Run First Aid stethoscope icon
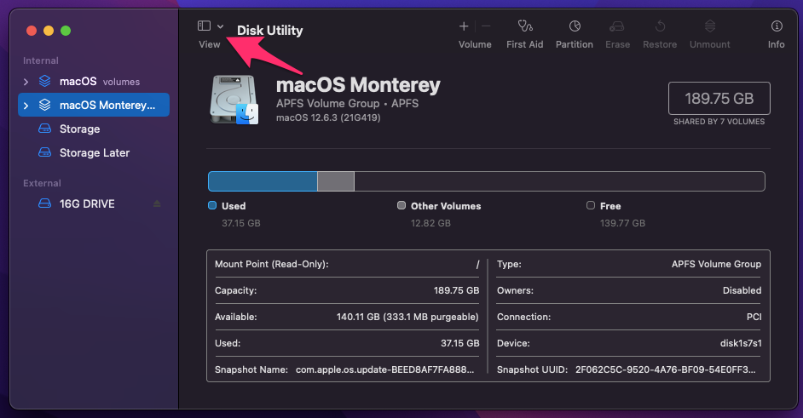803x418 pixels. 525,26
